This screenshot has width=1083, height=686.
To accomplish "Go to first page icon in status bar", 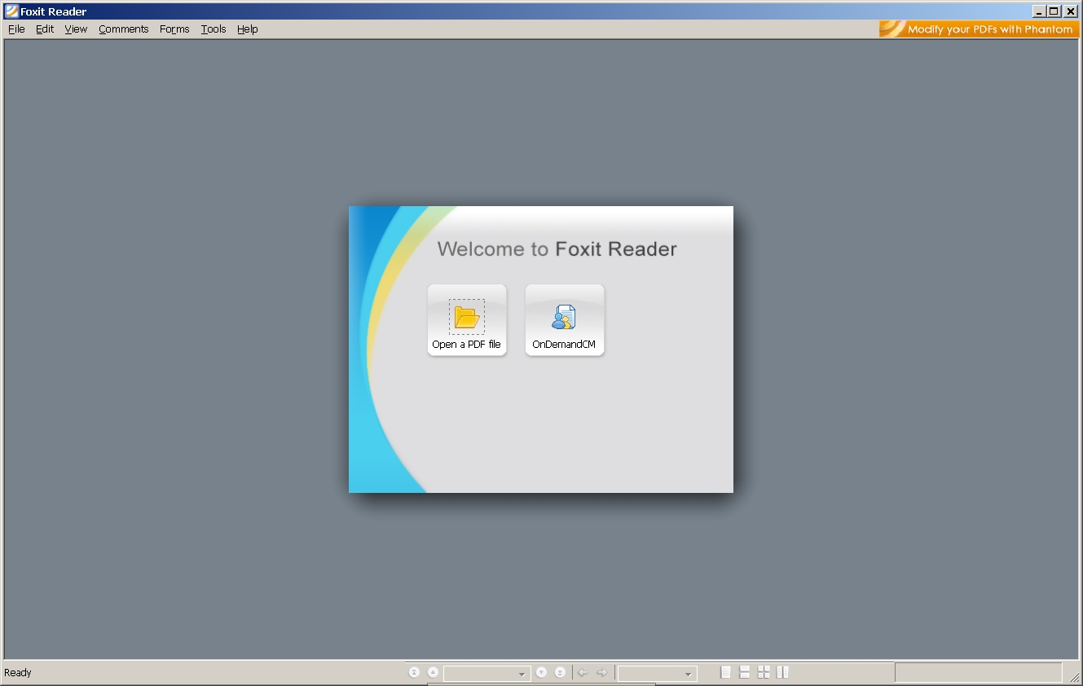I will pos(414,672).
